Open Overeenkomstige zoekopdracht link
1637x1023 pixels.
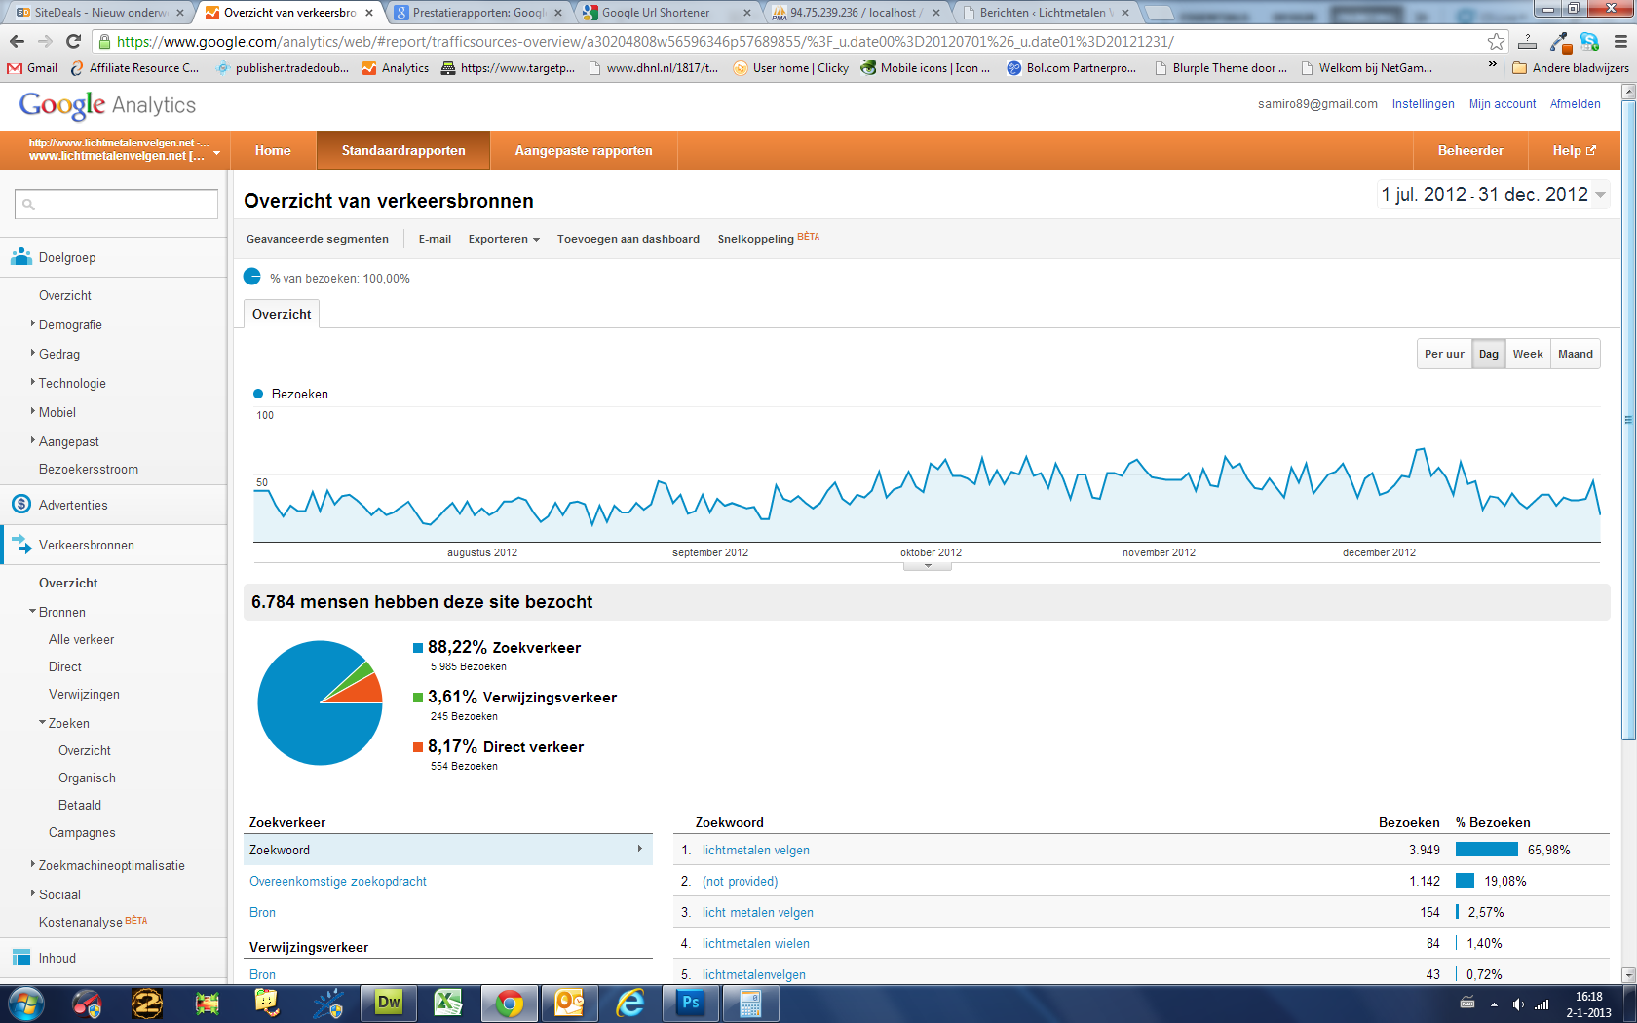[x=338, y=881]
